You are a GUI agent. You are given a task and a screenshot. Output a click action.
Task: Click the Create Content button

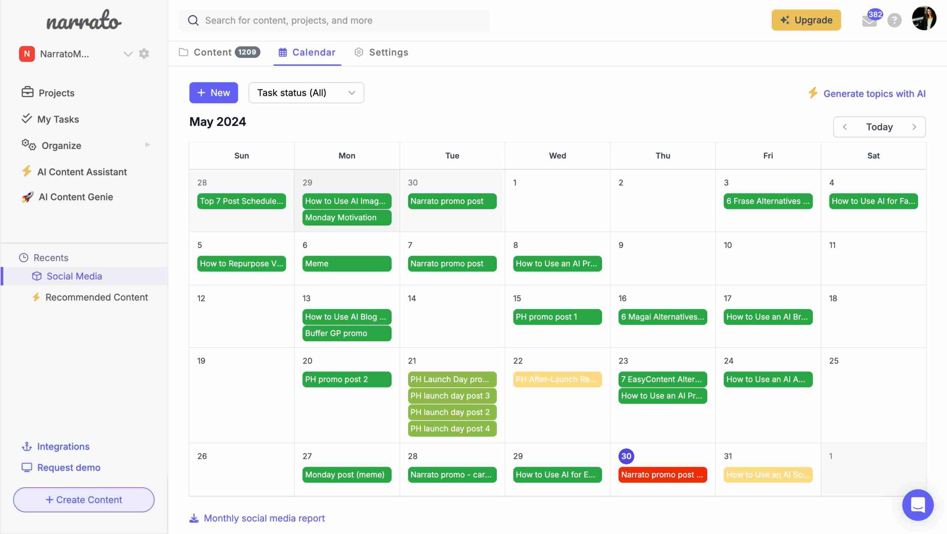[83, 500]
